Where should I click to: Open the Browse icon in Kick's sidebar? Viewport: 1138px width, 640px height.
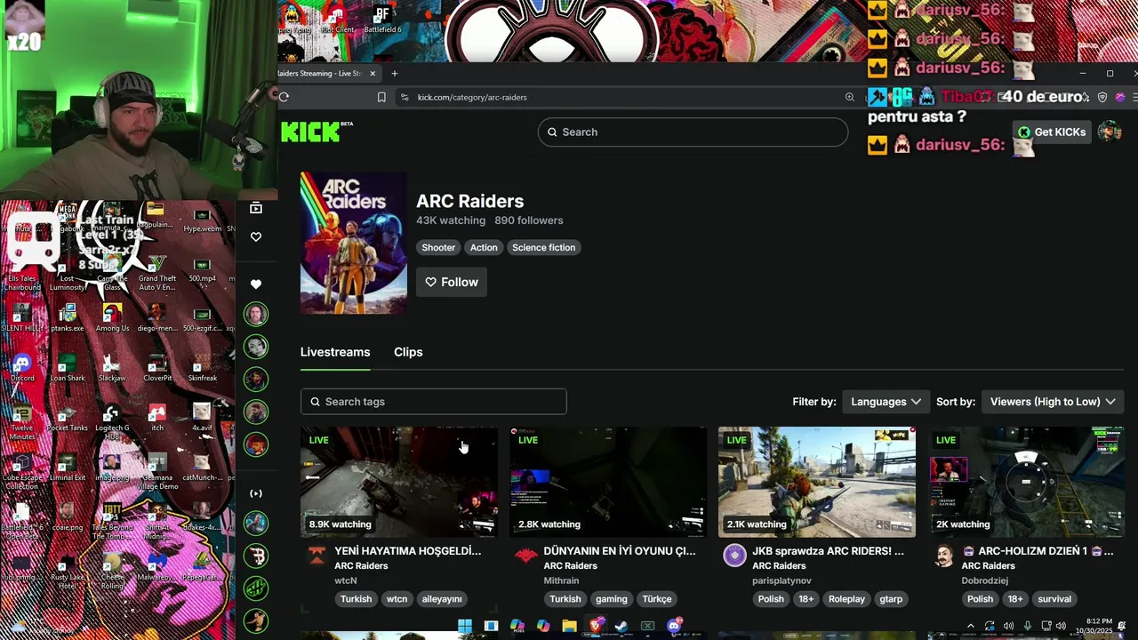(x=256, y=208)
